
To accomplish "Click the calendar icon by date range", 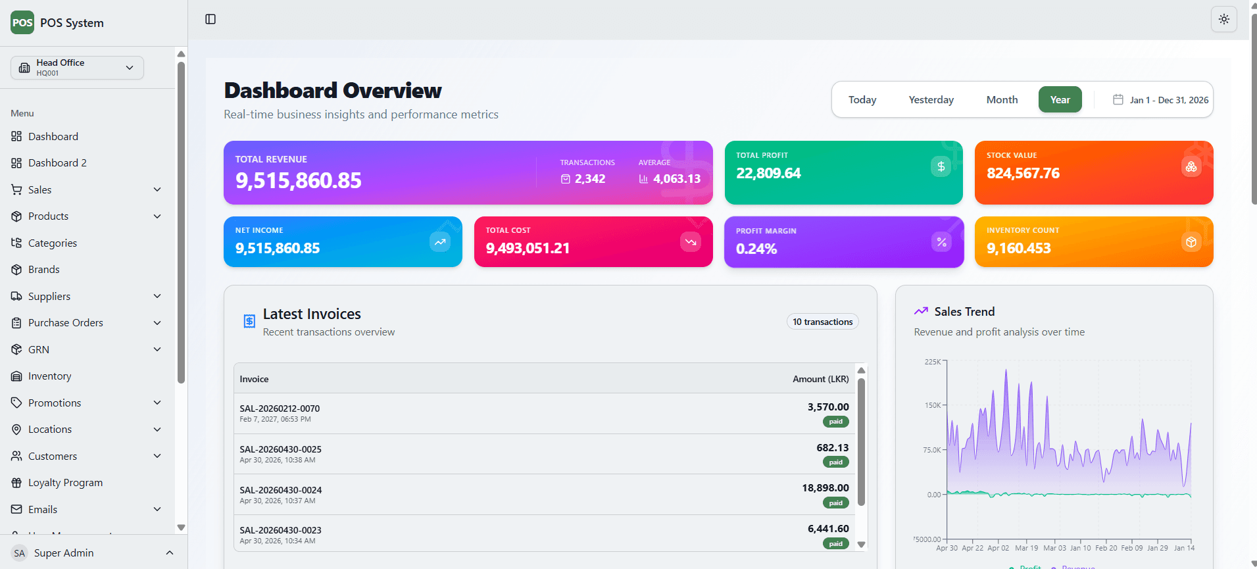I will 1118,99.
